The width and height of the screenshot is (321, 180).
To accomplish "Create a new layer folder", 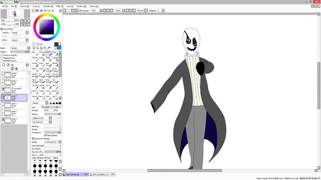I will coord(12,65).
